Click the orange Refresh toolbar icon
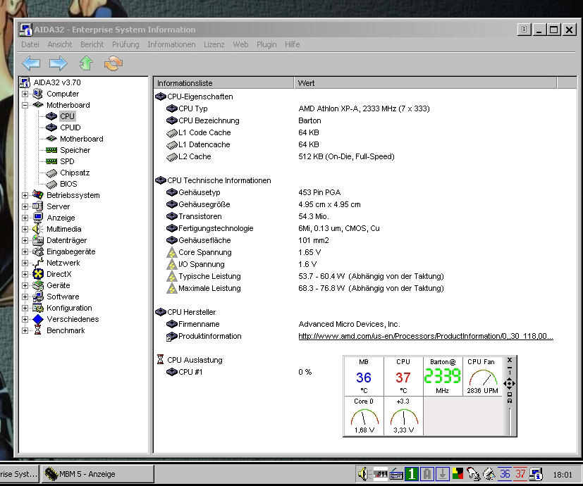 tap(113, 63)
